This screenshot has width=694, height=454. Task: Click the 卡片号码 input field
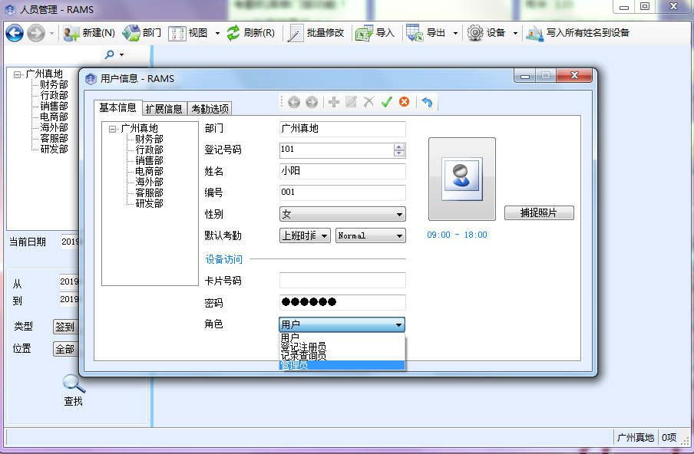pyautogui.click(x=342, y=280)
